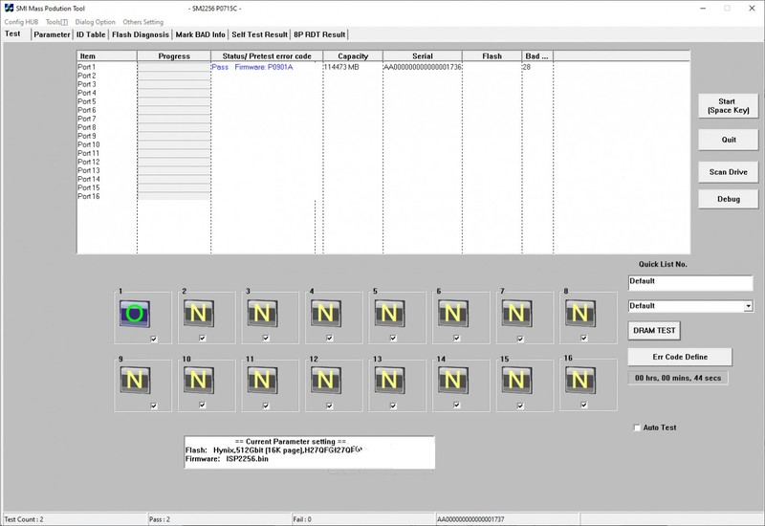Image resolution: width=765 pixels, height=526 pixels.
Task: Click port 12 status icon
Action: click(x=325, y=380)
